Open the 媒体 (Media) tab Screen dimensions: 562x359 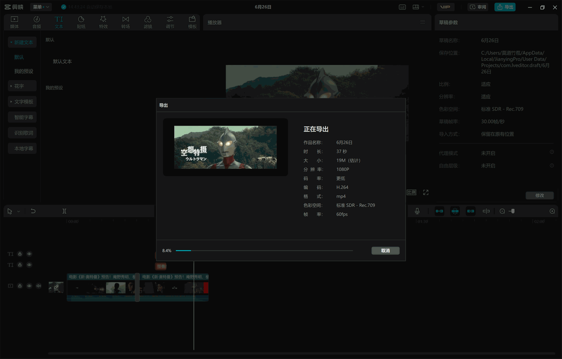(14, 22)
